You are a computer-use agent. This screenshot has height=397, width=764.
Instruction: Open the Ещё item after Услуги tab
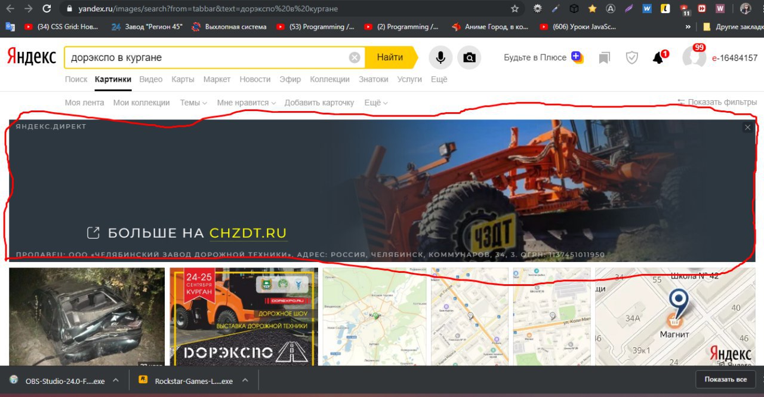[439, 79]
